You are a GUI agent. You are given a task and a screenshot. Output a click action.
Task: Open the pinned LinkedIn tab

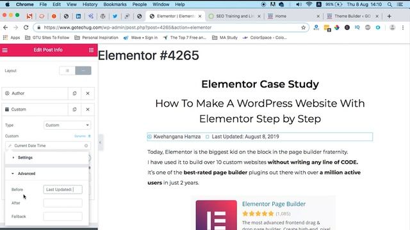point(78,16)
